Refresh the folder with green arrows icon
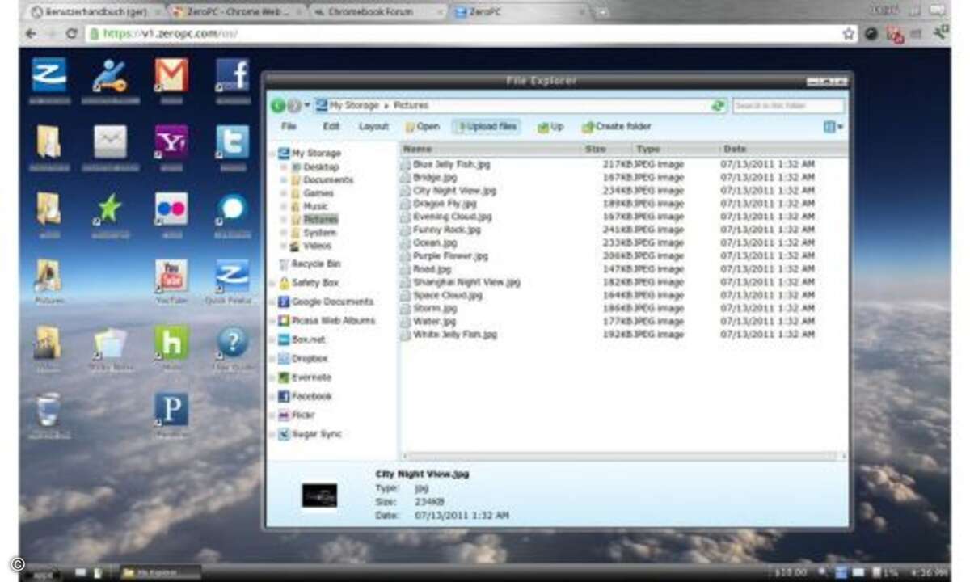The image size is (970, 582). click(x=718, y=106)
